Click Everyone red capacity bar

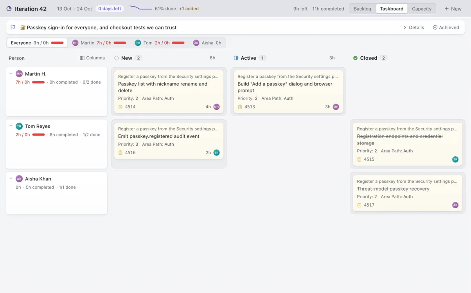tap(57, 43)
